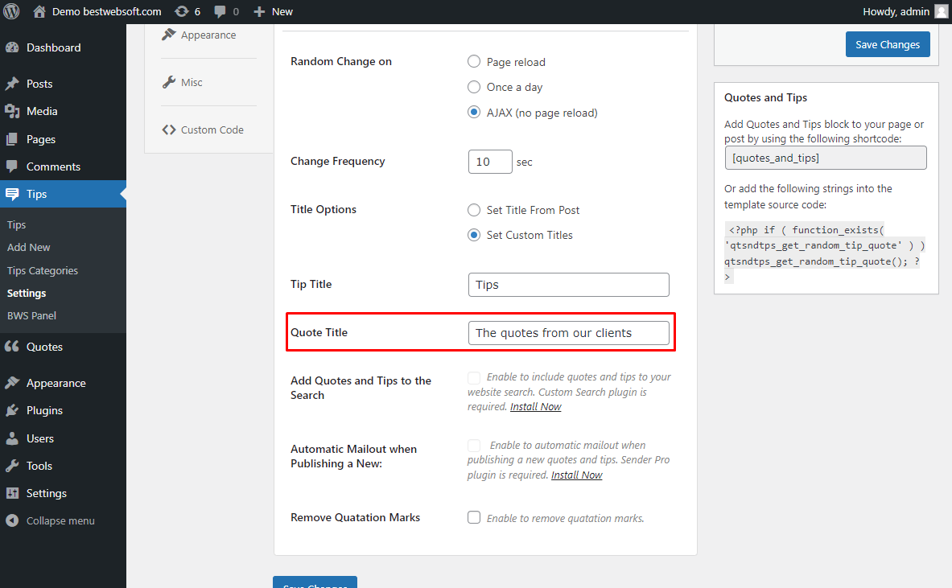
Task: Select Once a day radio option
Action: 473,87
